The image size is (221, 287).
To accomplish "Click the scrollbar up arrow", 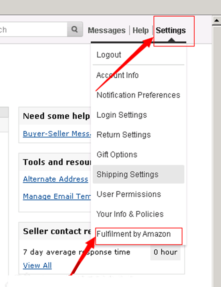I will pyautogui.click(x=216, y=21).
